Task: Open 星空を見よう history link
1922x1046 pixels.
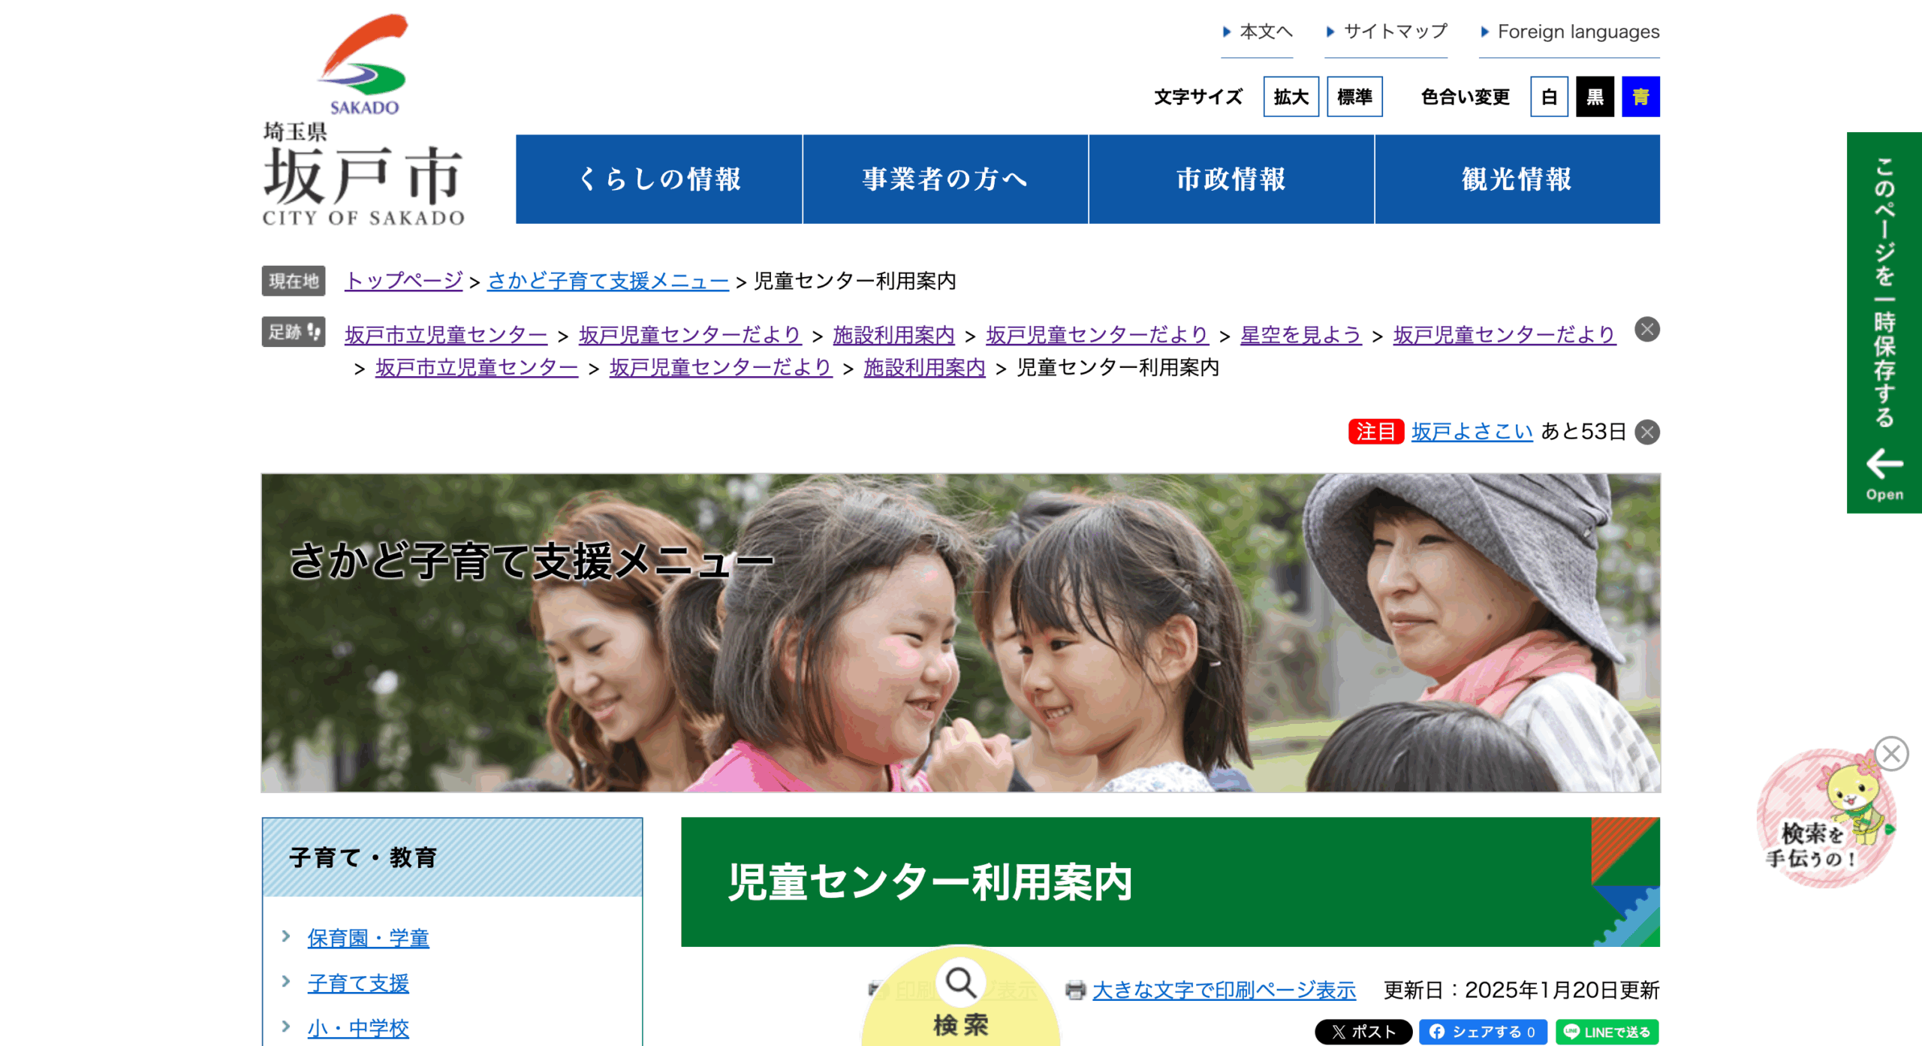Action: pos(1300,335)
